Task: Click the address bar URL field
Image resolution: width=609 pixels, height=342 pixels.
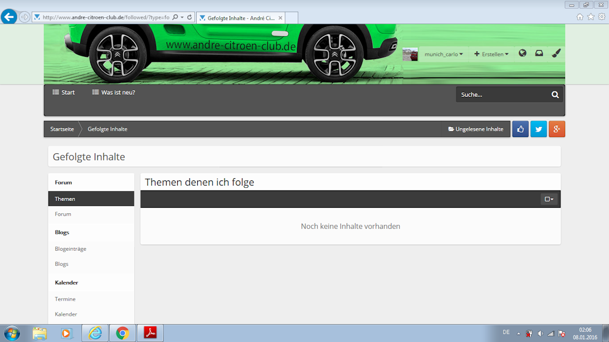Action: [x=106, y=17]
